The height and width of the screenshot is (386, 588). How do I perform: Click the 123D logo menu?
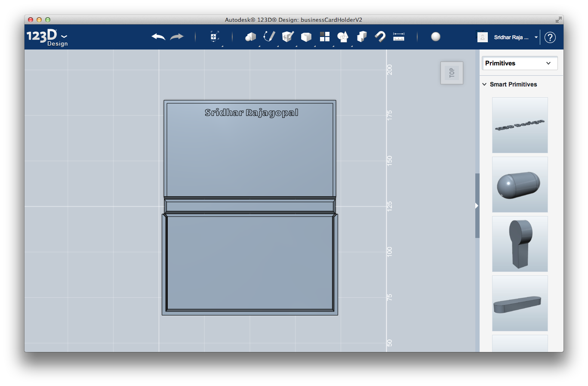pyautogui.click(x=47, y=37)
